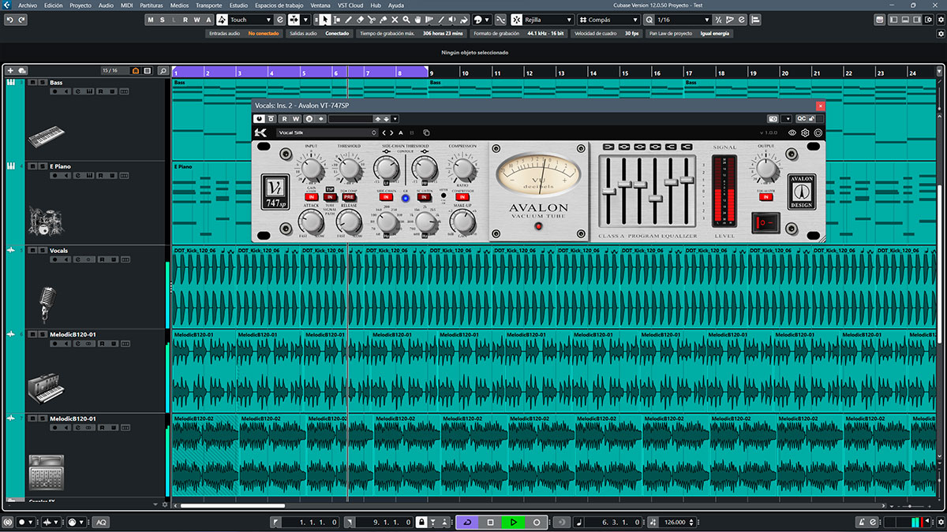947x532 pixels.
Task: Open the MIDI menu
Action: pyautogui.click(x=126, y=5)
